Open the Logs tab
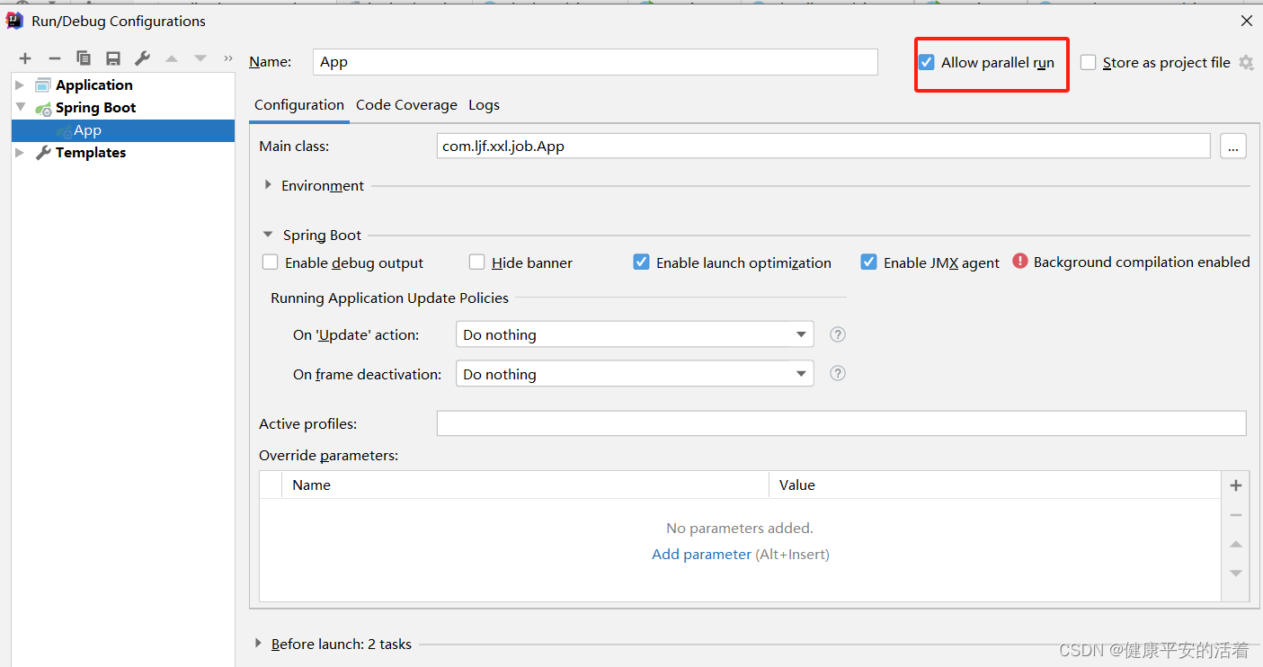1263x667 pixels. click(x=484, y=105)
